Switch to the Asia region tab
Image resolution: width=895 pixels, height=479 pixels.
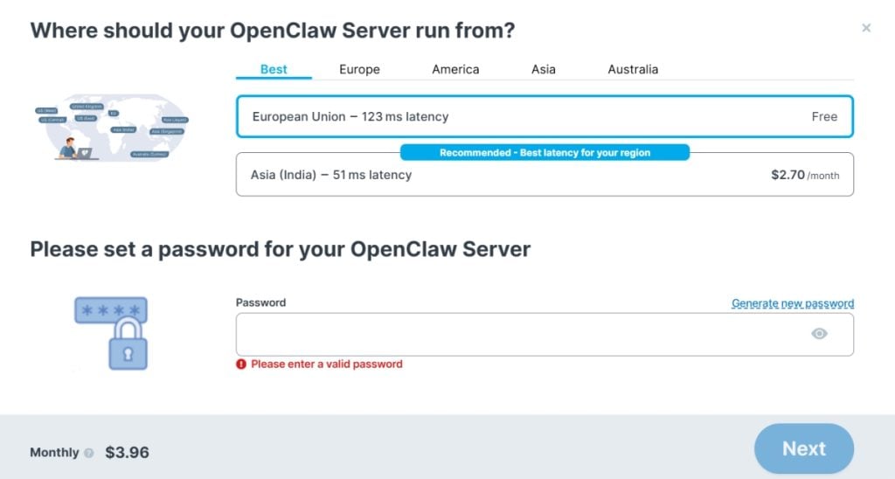tap(544, 69)
